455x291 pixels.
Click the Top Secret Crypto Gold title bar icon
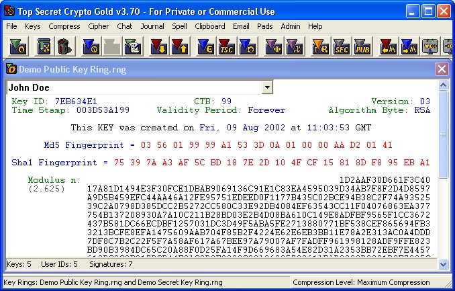click(x=9, y=11)
